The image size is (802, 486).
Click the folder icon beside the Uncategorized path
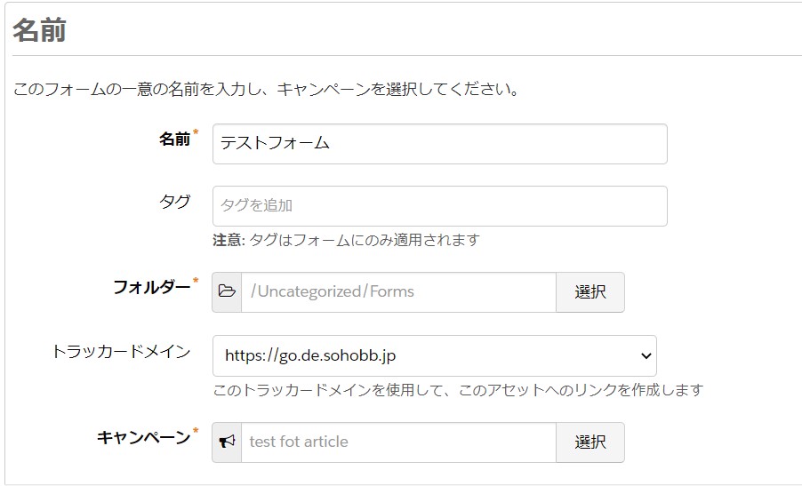point(227,291)
